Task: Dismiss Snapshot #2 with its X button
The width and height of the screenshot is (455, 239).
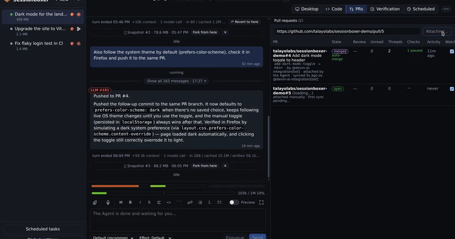Action: point(225,33)
